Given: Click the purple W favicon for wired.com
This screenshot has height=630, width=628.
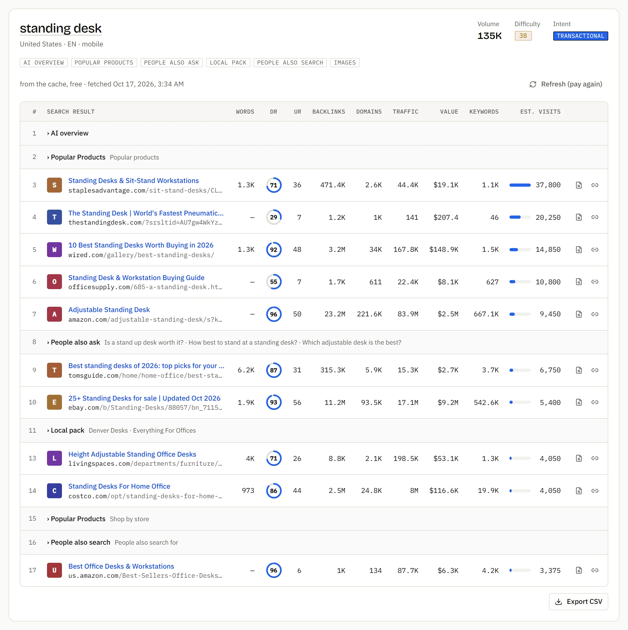Looking at the screenshot, I should tap(54, 249).
